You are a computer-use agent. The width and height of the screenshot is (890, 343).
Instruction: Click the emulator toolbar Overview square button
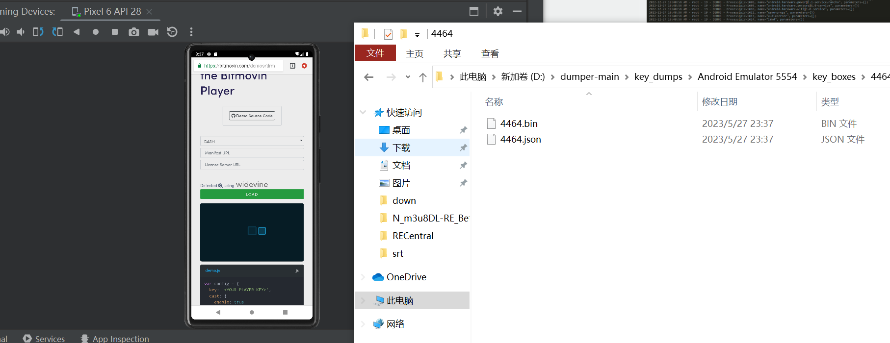tap(115, 32)
